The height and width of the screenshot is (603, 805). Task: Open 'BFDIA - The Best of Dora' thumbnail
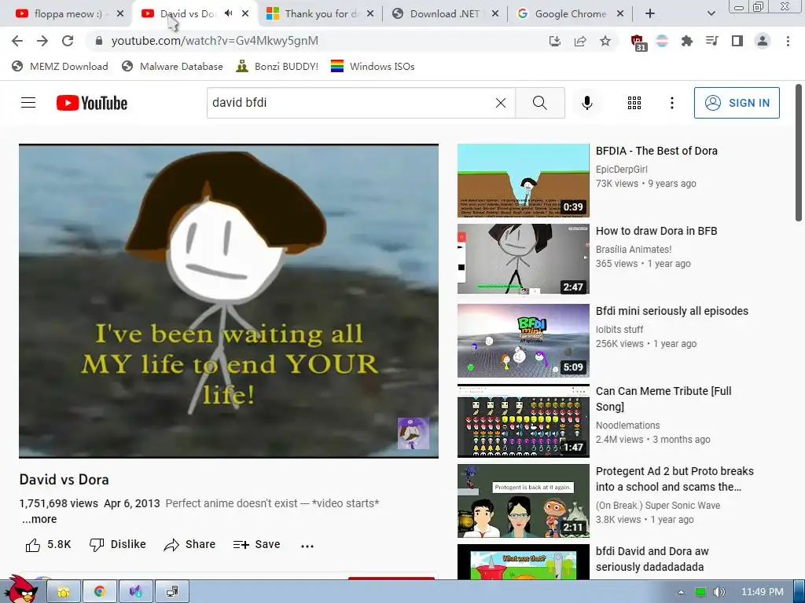(523, 181)
